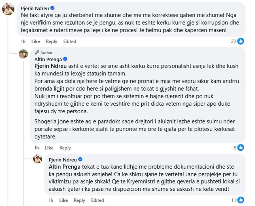255x206 pixels.
Task: Click the like reaction icon showing 22
Action: pyautogui.click(x=241, y=41)
